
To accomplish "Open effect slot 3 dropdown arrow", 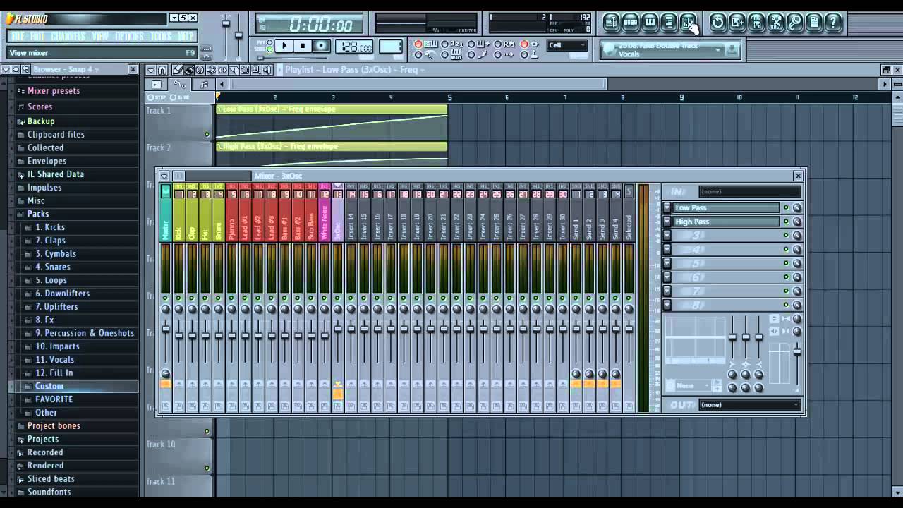I will [x=667, y=236].
